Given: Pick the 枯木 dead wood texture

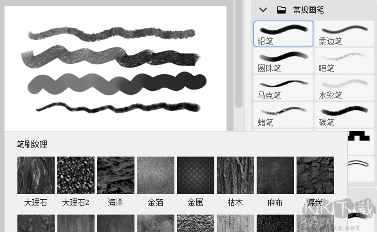Looking at the screenshot, I should point(235,175).
